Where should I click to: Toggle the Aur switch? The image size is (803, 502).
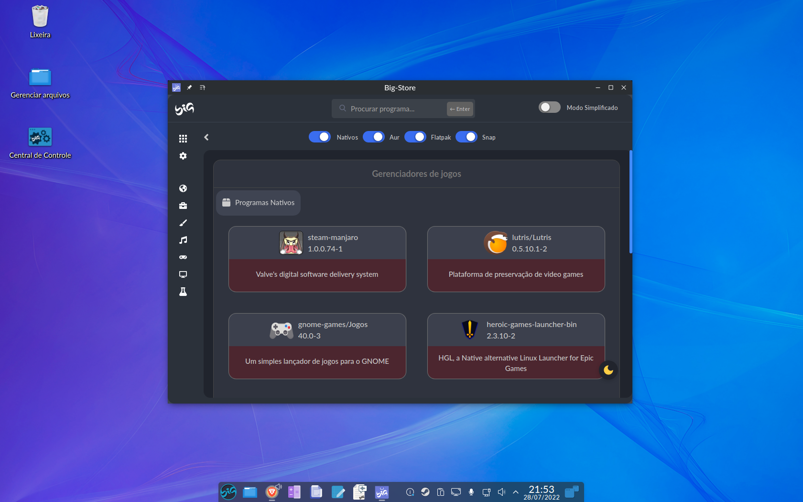(374, 137)
